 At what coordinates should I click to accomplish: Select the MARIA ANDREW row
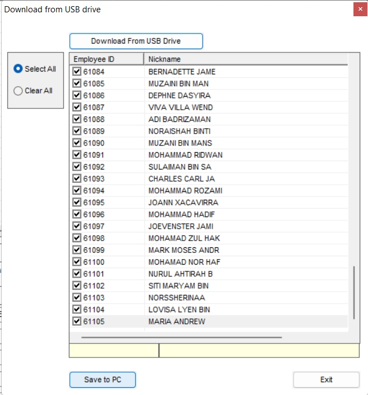177,322
